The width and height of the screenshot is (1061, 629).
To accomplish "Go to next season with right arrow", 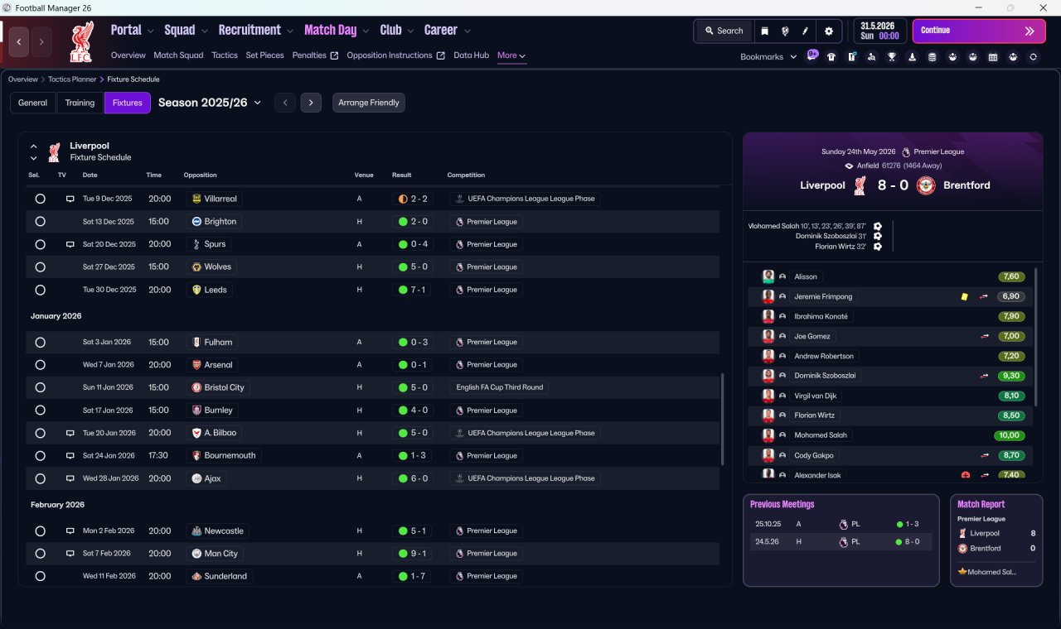I will point(311,103).
